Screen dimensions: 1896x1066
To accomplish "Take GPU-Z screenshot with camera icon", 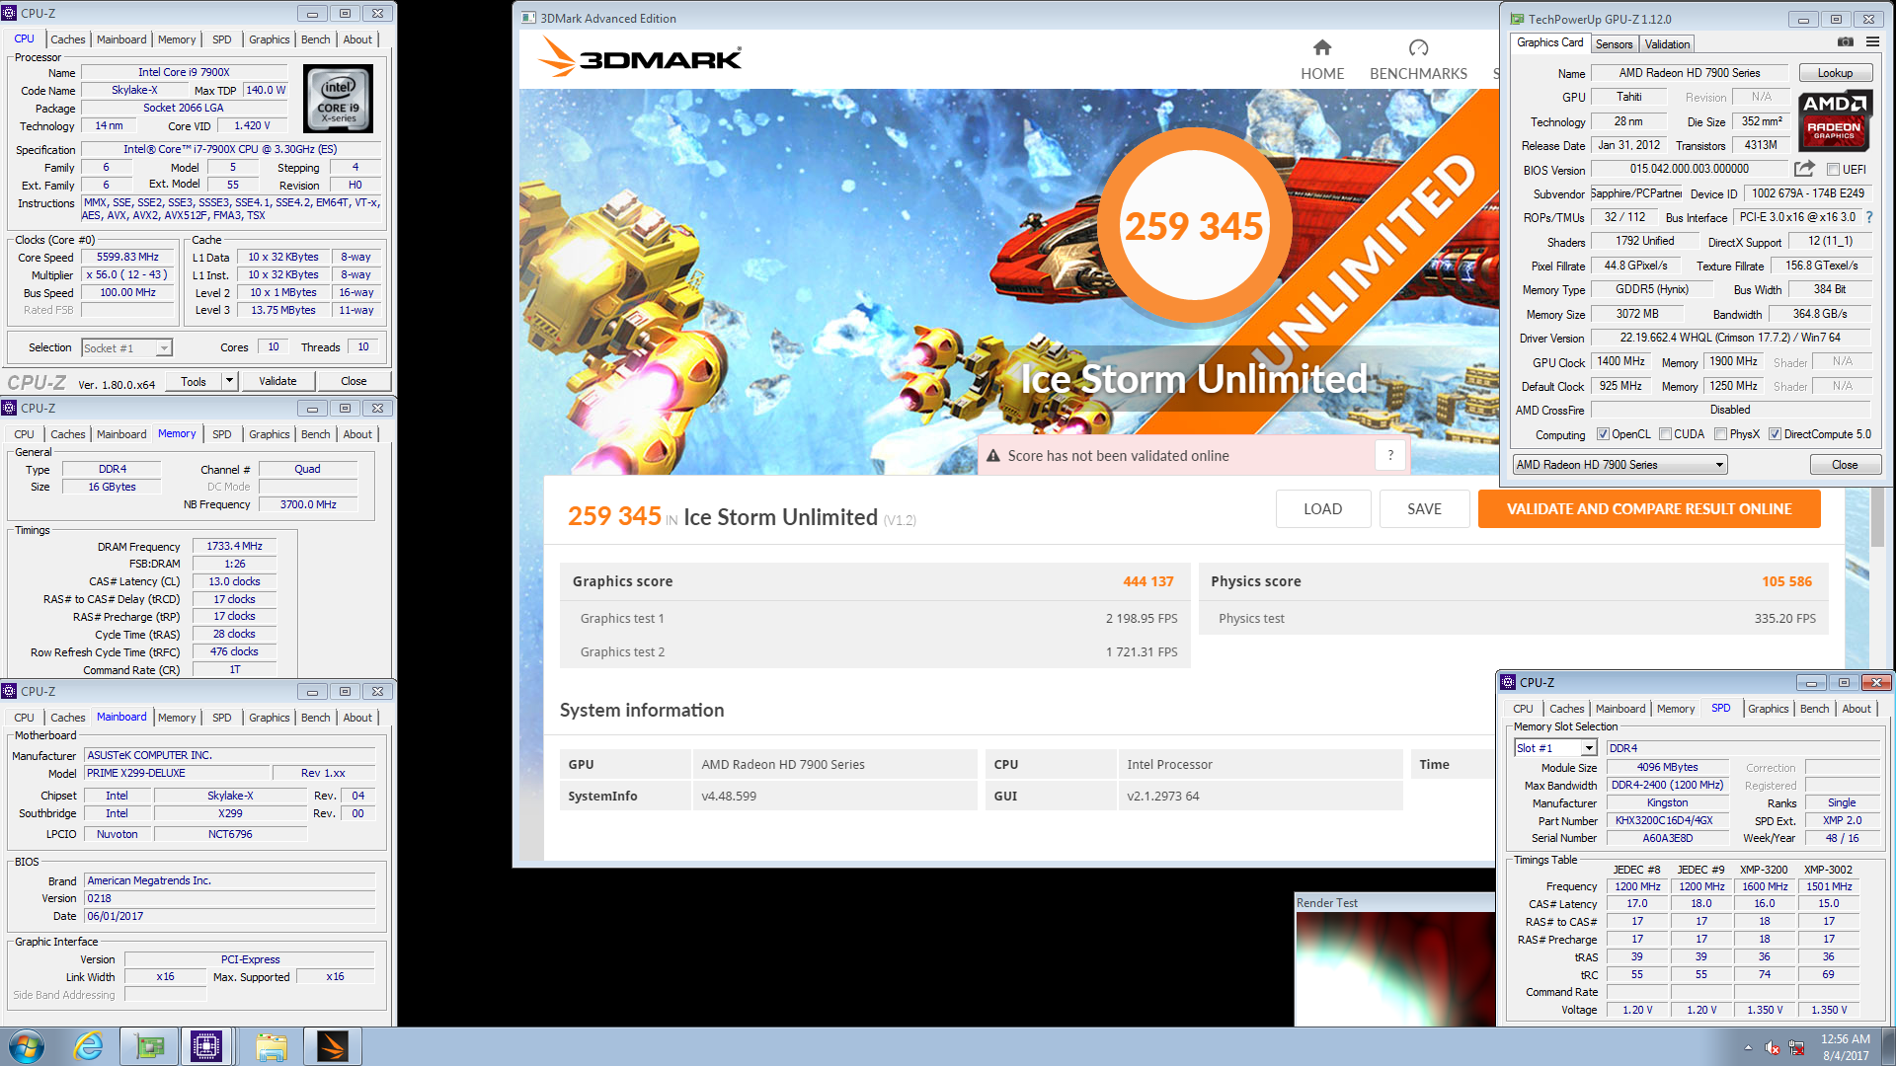I will [1845, 42].
